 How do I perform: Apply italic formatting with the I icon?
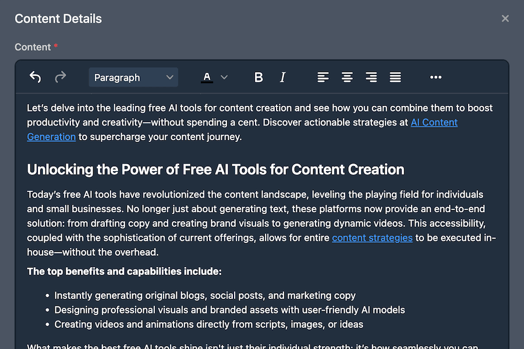point(282,77)
